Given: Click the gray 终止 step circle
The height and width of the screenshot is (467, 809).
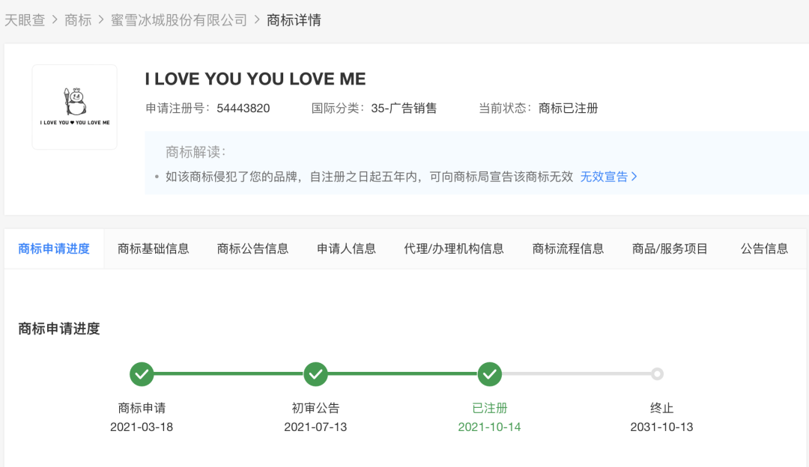Looking at the screenshot, I should [657, 373].
